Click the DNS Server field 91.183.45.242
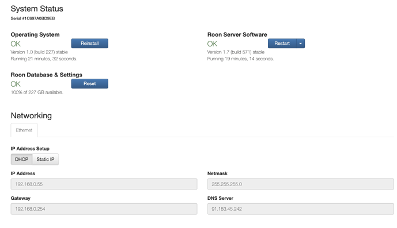The image size is (397, 228). 301,209
